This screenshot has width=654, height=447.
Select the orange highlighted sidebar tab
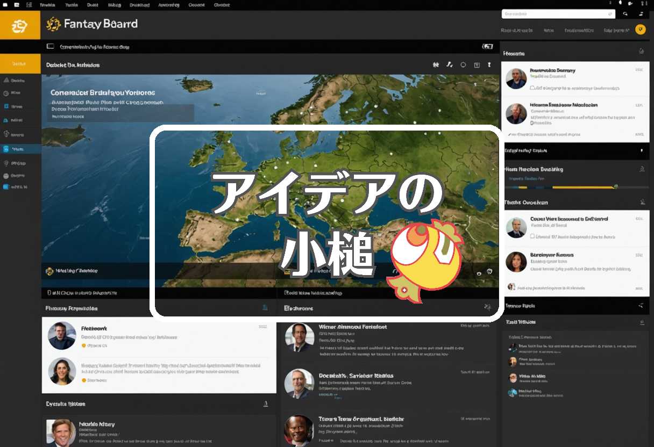20,63
